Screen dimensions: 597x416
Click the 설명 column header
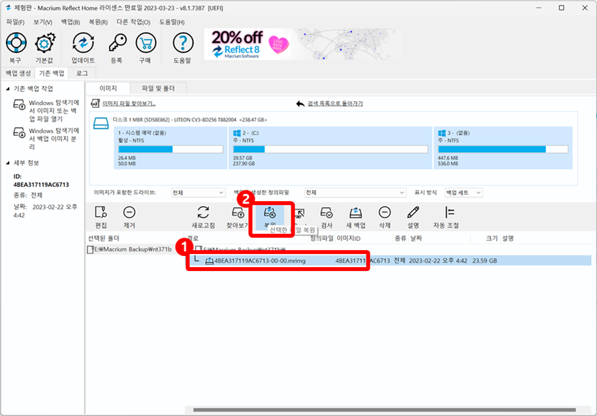coord(508,238)
